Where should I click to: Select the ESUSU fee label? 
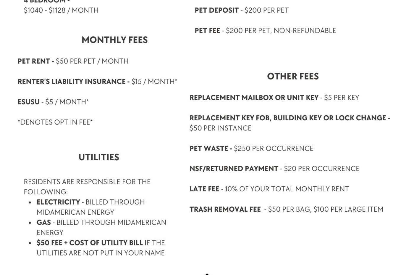point(29,102)
